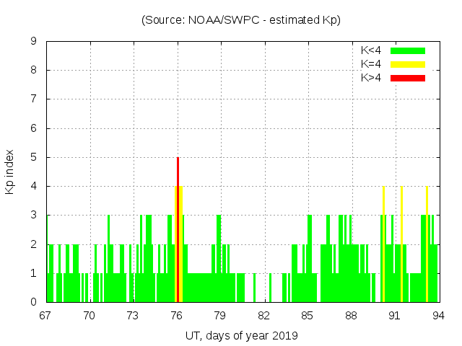Select the "K<4" legend text label

click(x=371, y=50)
